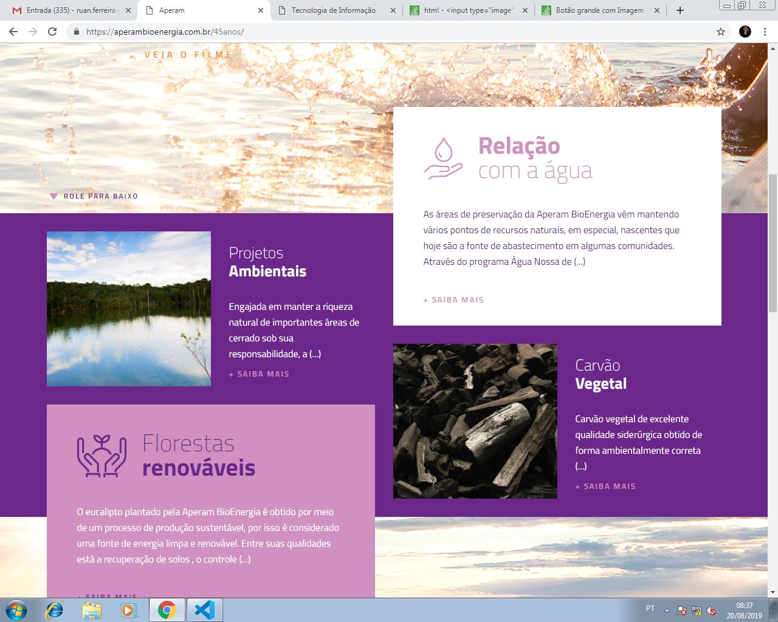The height and width of the screenshot is (622, 778).
Task: Click the water drop hand icon
Action: [x=443, y=158]
